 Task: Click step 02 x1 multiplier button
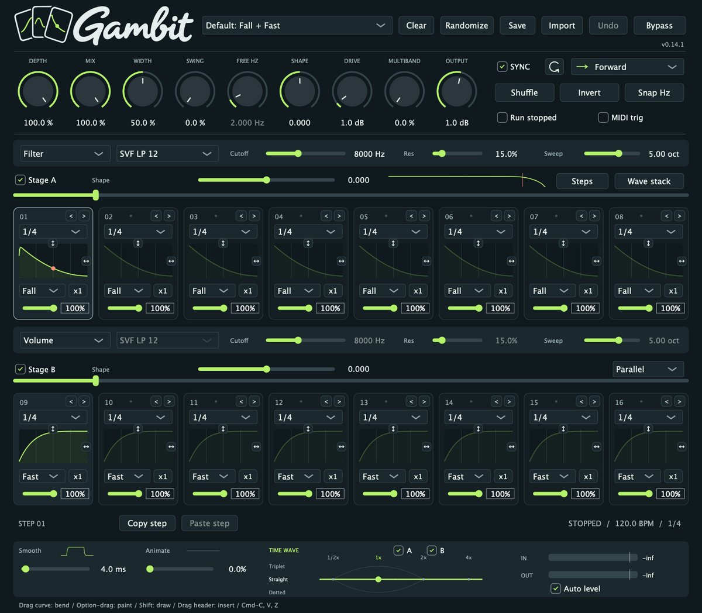163,291
